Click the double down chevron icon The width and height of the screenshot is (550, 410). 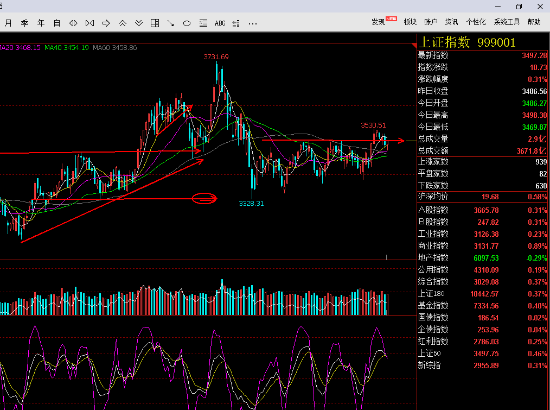tap(139, 23)
